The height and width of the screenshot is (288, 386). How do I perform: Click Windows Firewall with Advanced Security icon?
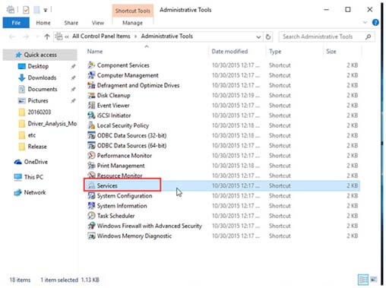pos(91,226)
